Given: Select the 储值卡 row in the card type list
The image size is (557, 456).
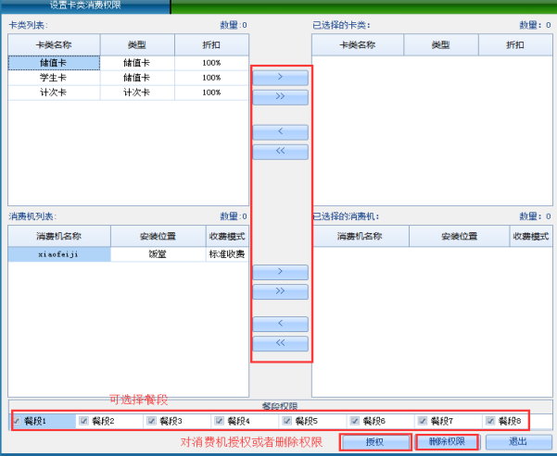Looking at the screenshot, I should coord(128,63).
